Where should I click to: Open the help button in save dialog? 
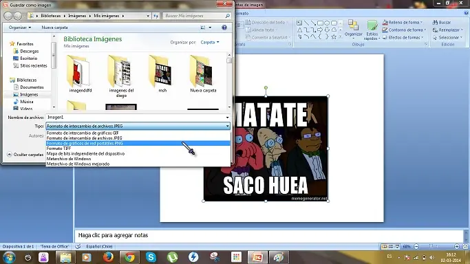tap(224, 27)
